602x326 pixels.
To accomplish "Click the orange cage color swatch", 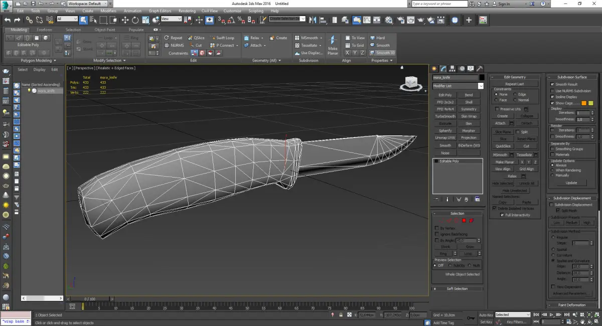I will click(x=584, y=103).
